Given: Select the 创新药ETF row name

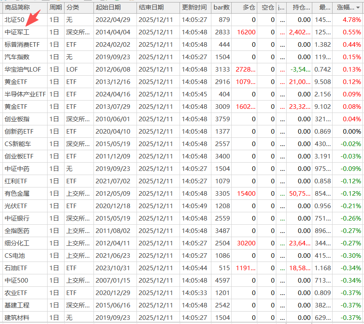Looking at the screenshot, I should click(x=19, y=132).
